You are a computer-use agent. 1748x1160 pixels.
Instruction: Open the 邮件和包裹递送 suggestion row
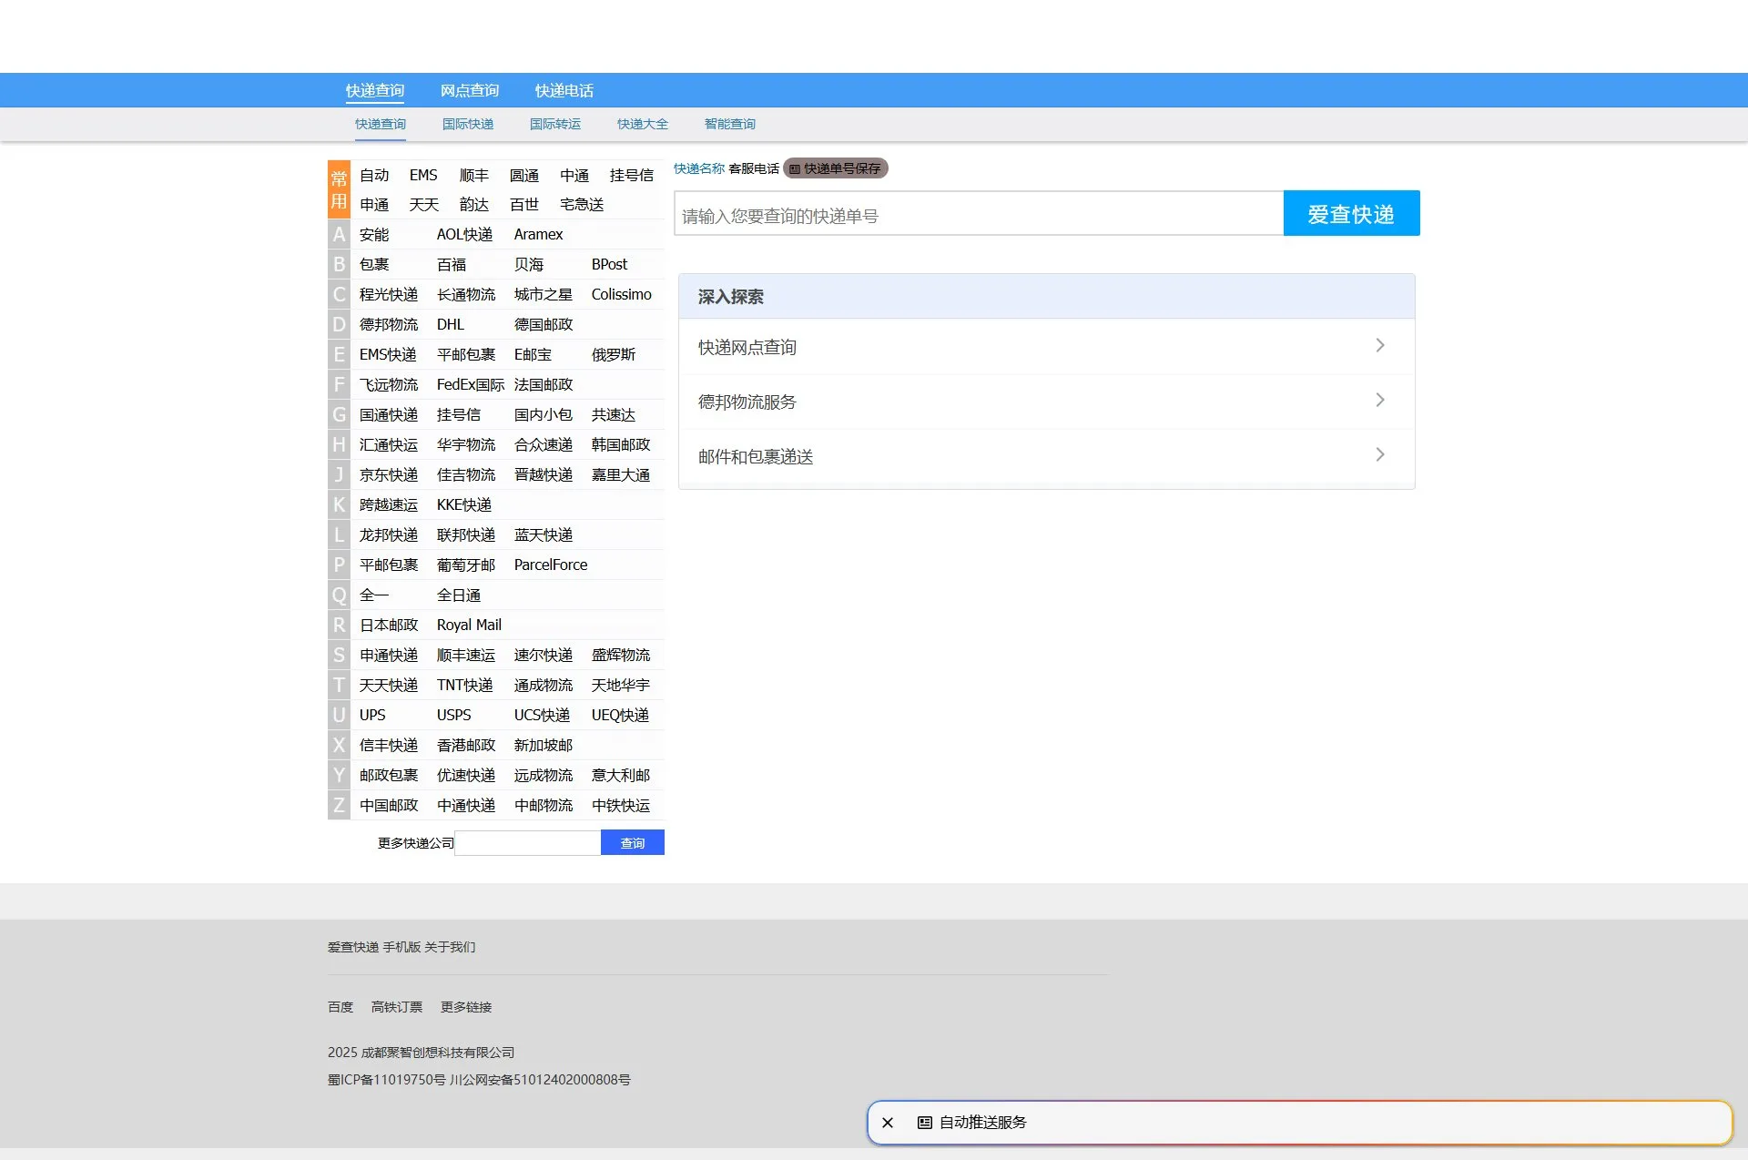coord(1047,456)
